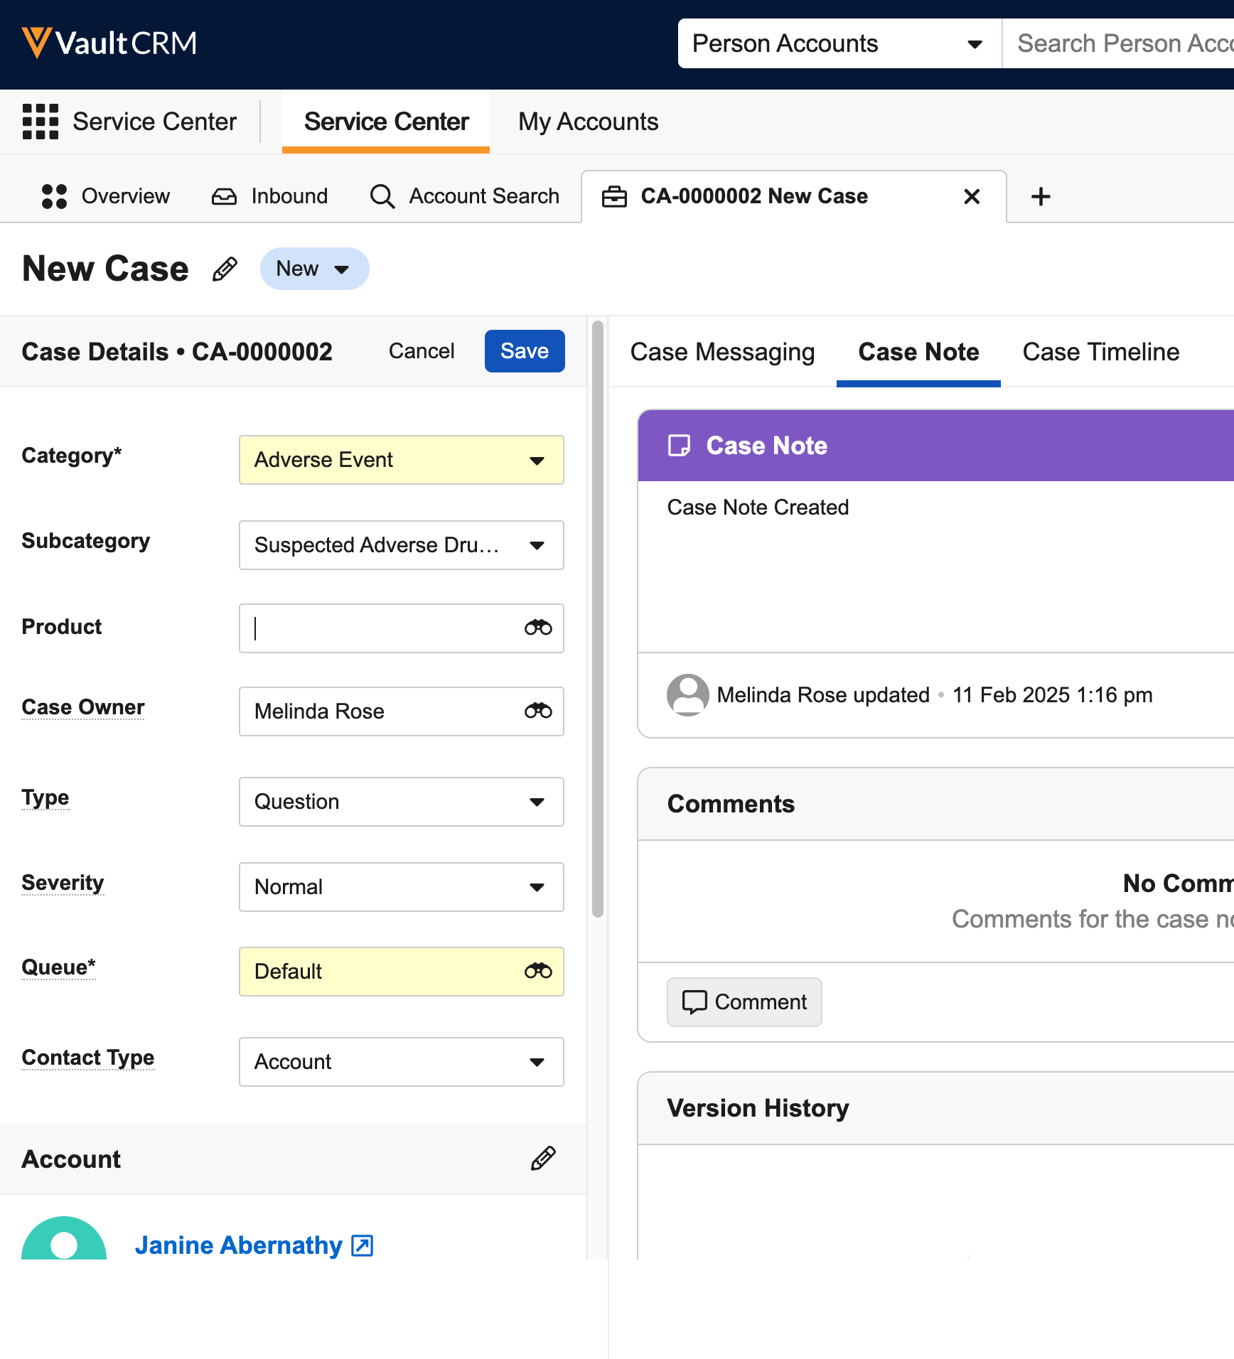Close the CA-0000002 New Case tab
Screen dimensions: 1234x1359
pos(972,197)
